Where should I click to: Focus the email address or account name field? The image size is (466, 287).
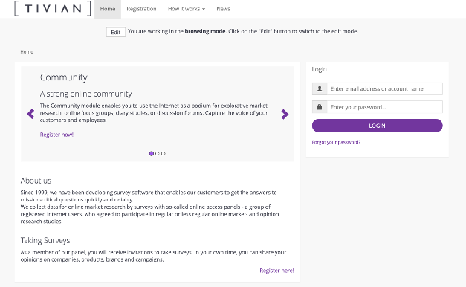(x=385, y=88)
